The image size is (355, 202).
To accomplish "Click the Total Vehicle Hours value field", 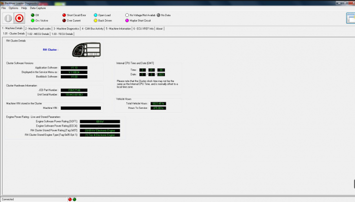I will coord(158,104).
